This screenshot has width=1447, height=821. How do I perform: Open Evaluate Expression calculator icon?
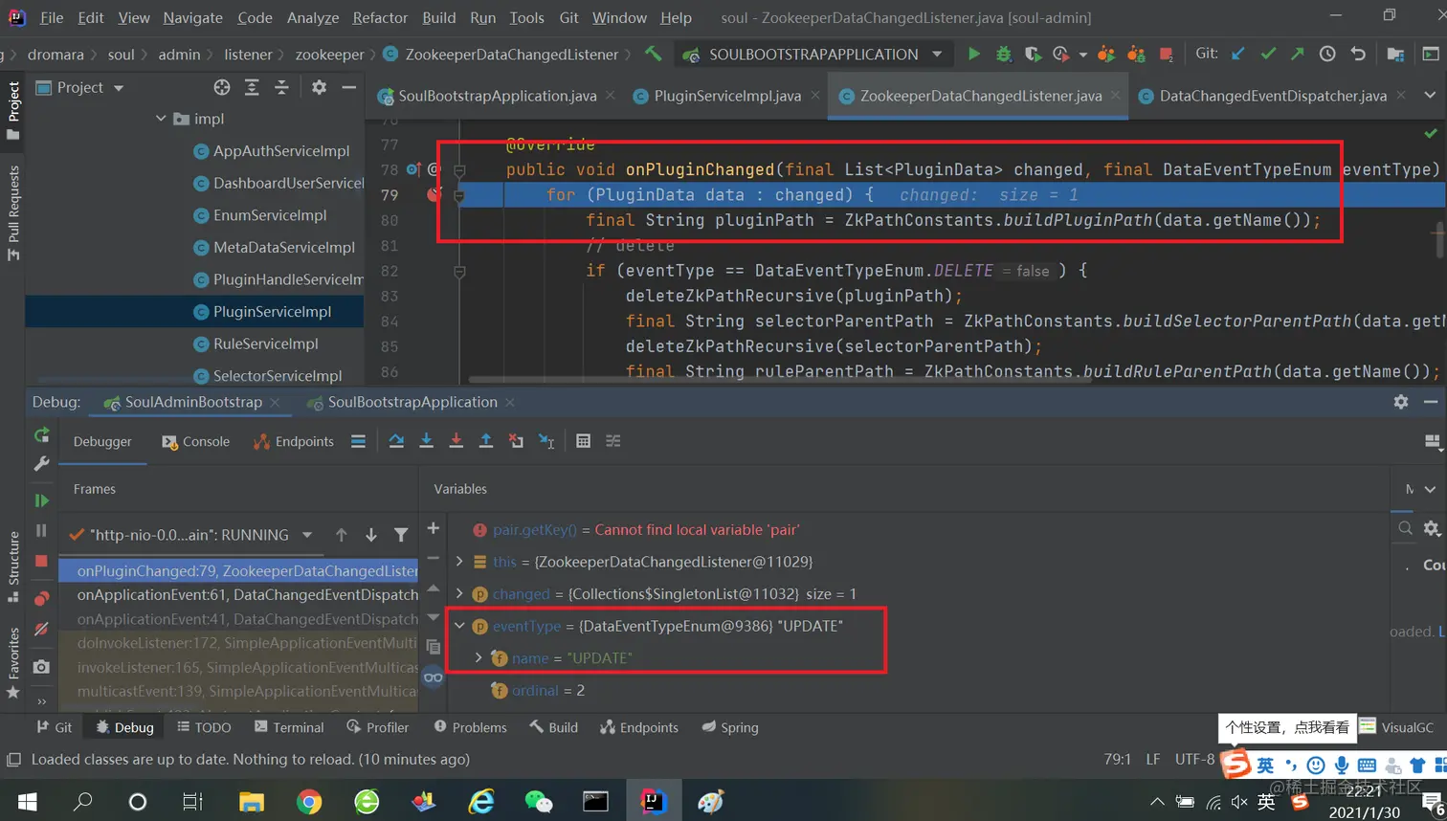pos(583,441)
